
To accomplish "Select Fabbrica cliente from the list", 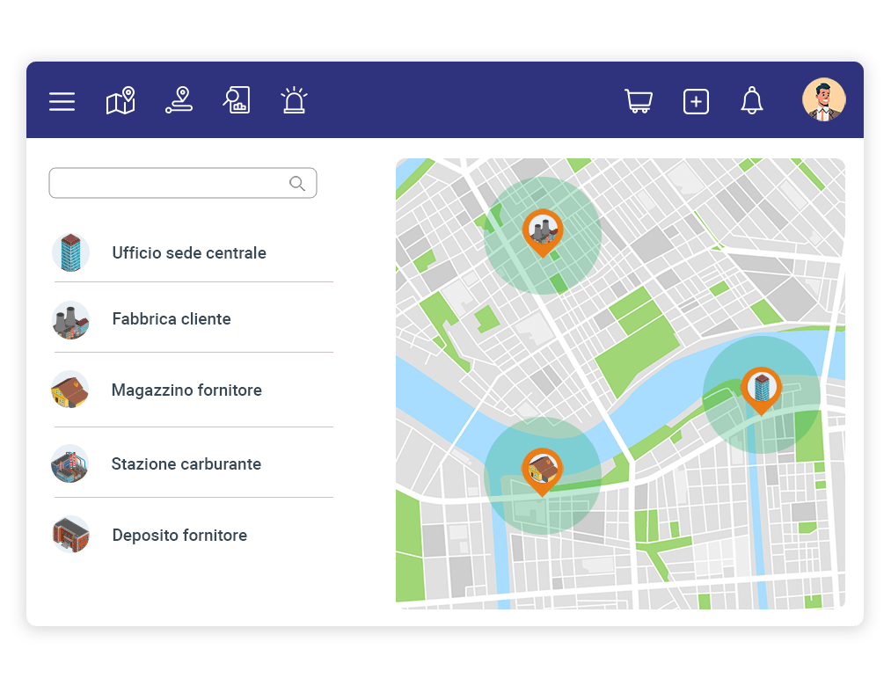I will tap(172, 319).
